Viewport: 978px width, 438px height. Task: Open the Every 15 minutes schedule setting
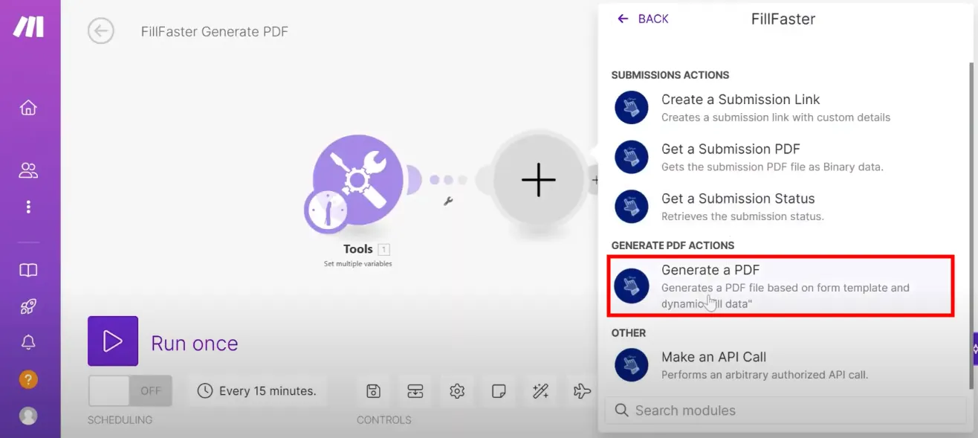(257, 390)
